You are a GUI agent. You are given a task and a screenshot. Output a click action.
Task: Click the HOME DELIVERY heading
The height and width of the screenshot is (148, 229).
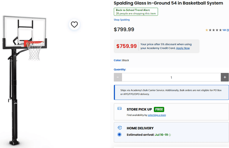(x=140, y=128)
